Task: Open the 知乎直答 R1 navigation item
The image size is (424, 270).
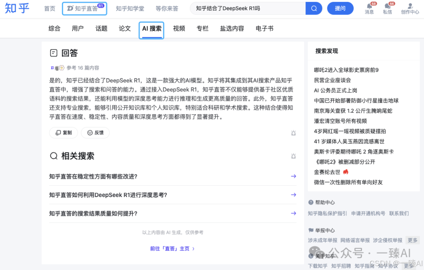Action: [85, 9]
